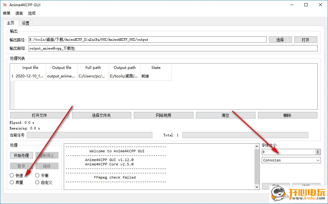Click the 输出路径 output path field
The width and height of the screenshot is (328, 204).
[147, 39]
